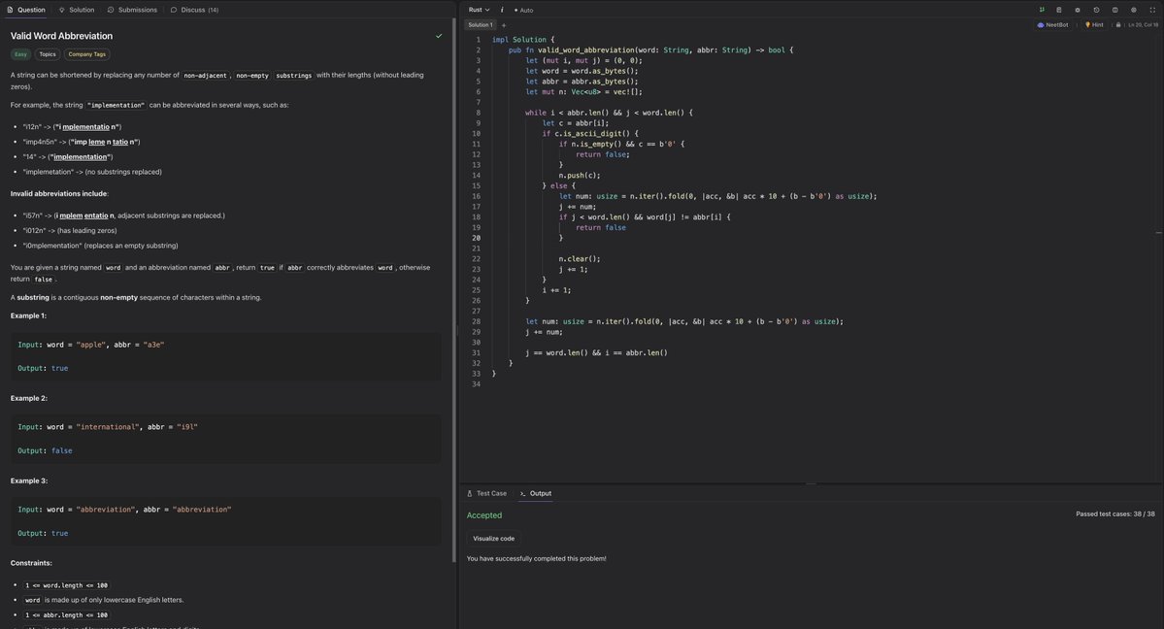Click the Example 2 heading
Screen dimensions: 1164x629
point(29,399)
